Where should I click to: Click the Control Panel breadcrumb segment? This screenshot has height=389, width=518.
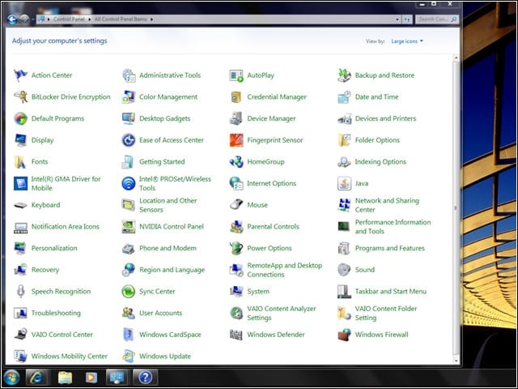tap(69, 19)
